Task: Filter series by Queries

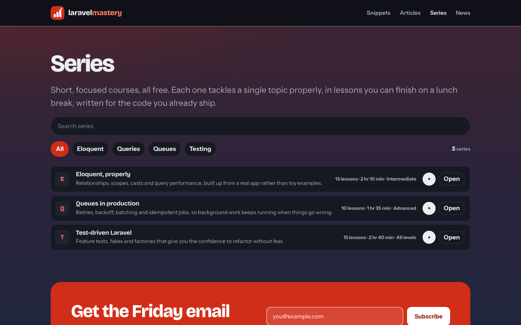Action: point(128,149)
